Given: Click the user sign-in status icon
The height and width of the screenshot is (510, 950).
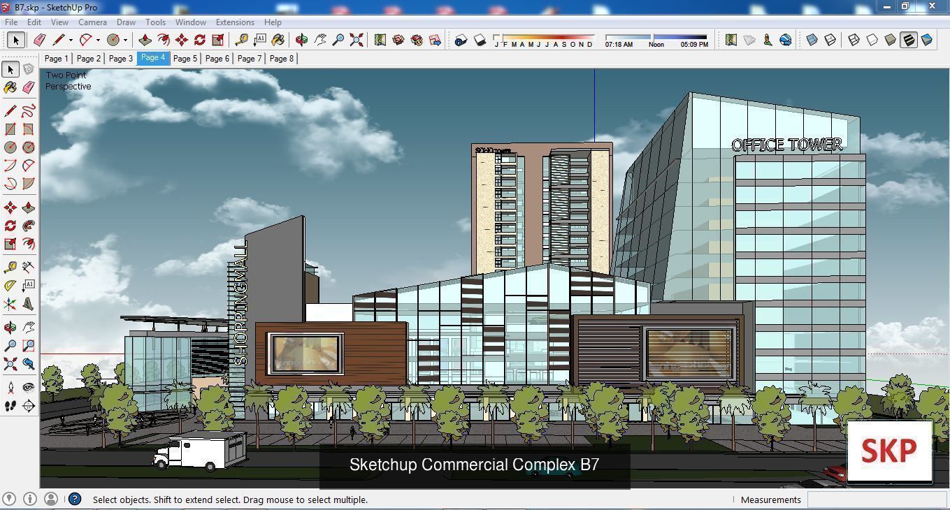Looking at the screenshot, I should tap(51, 499).
